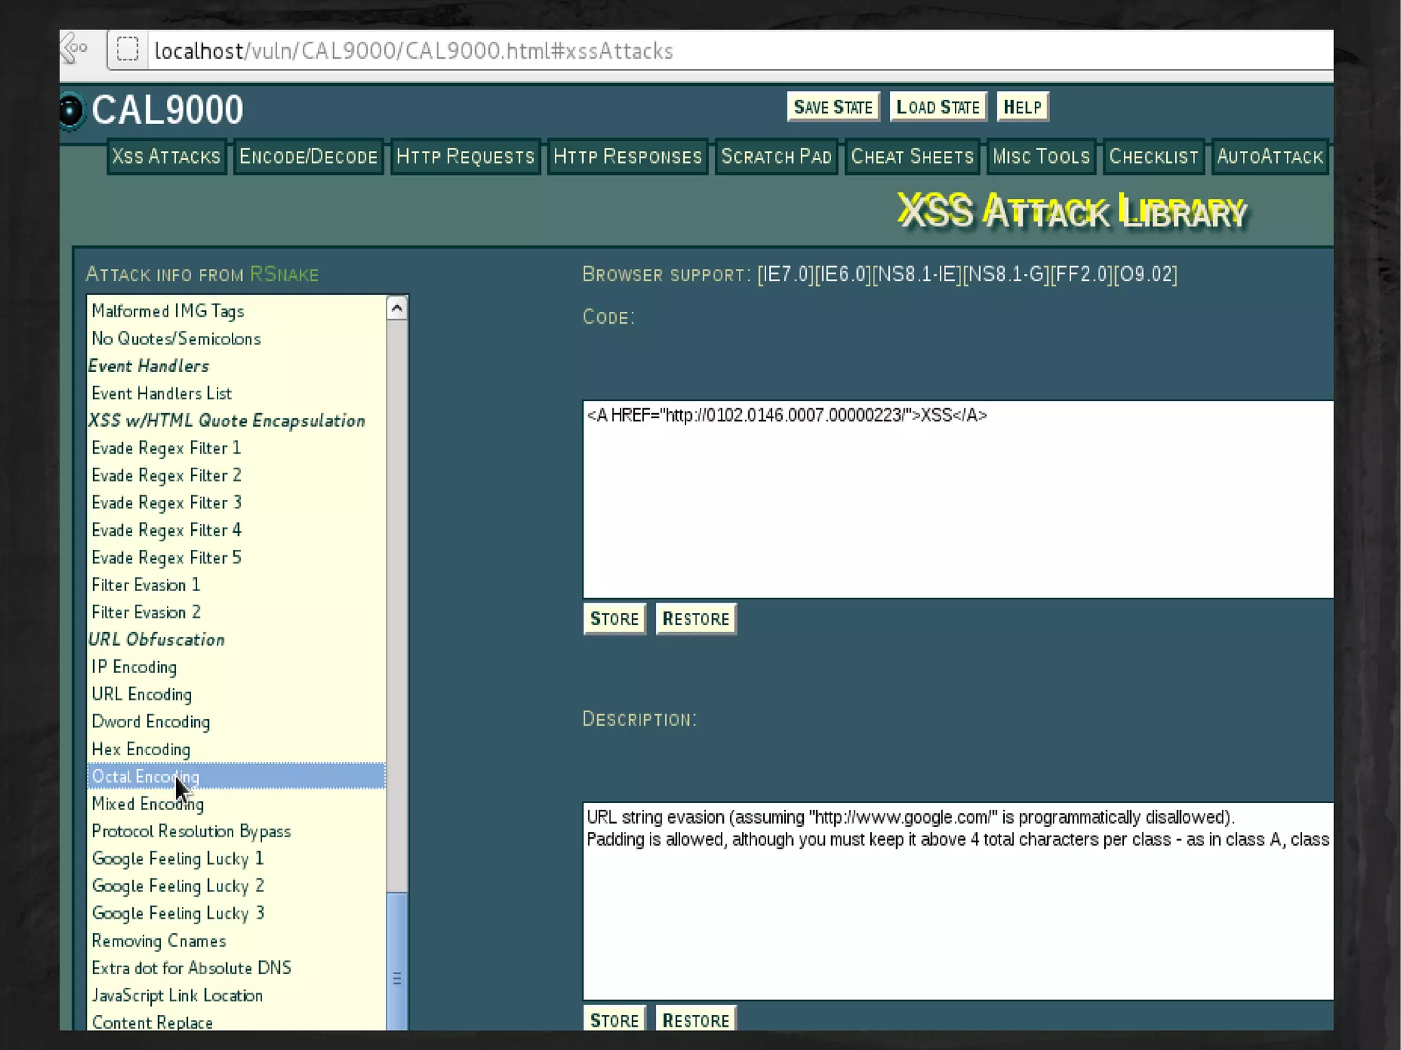Viewport: 1401px width, 1050px height.
Task: Open Help from the header
Action: (x=1022, y=107)
